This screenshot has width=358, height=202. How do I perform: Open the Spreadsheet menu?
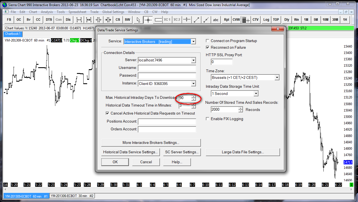77,12
